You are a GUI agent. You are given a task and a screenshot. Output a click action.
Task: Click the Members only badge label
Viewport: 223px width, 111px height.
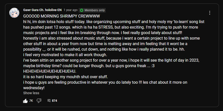pyautogui.click(x=94, y=10)
